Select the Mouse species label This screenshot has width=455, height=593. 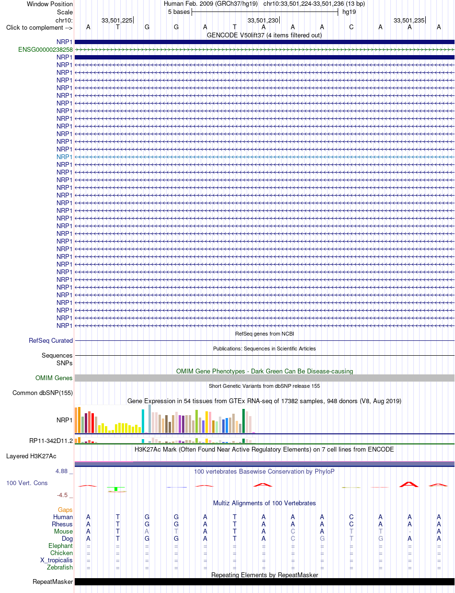click(64, 531)
